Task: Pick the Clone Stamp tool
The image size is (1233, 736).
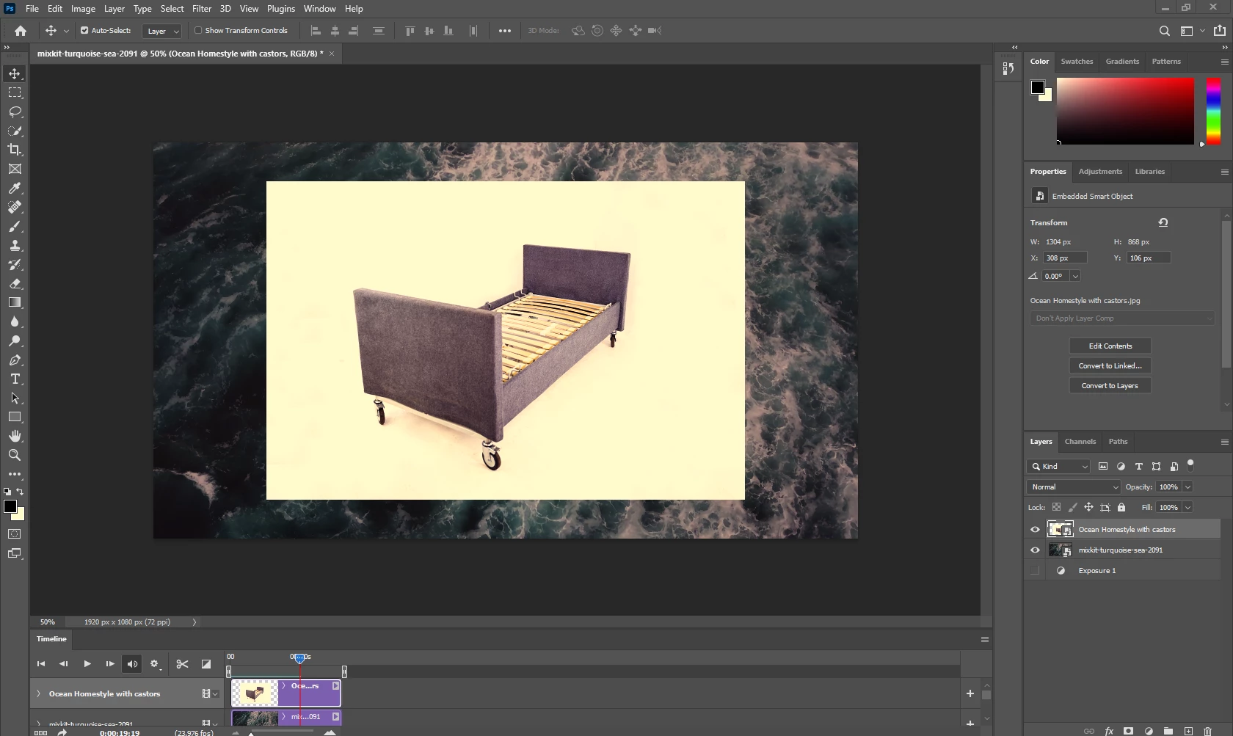Action: pos(15,245)
